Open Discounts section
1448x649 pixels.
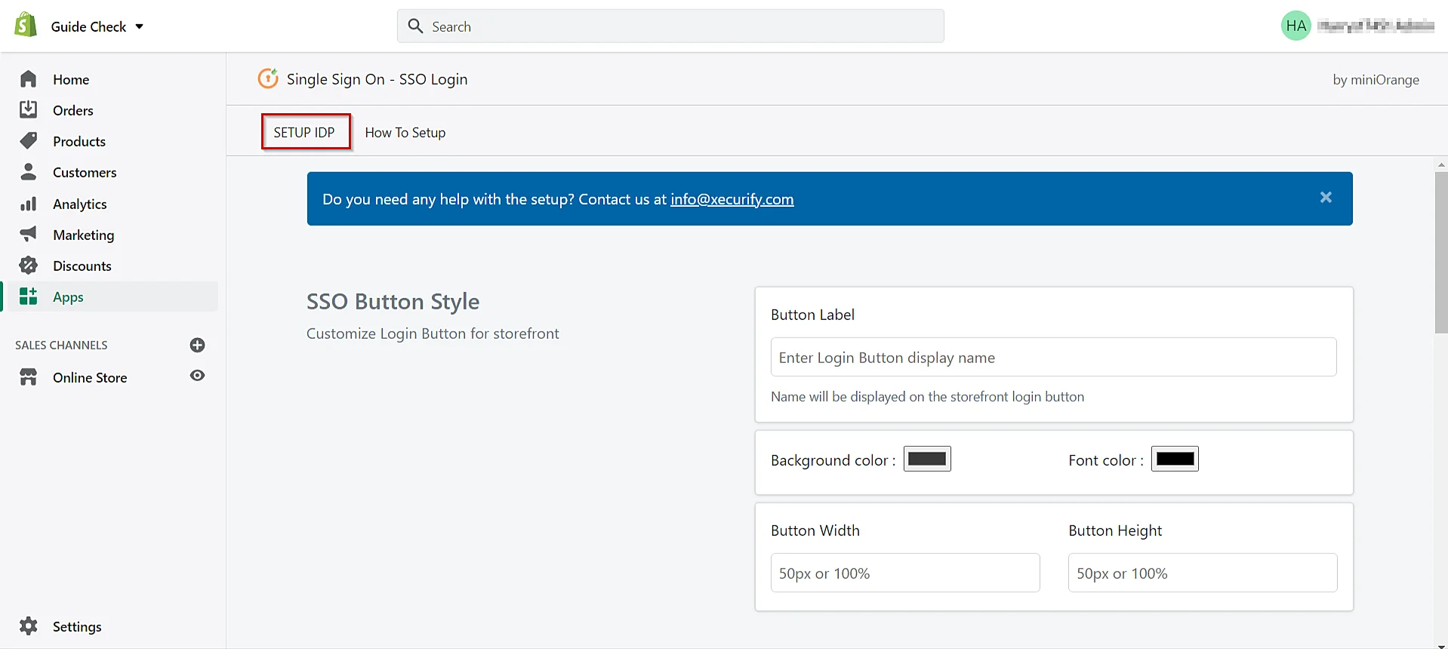(82, 266)
